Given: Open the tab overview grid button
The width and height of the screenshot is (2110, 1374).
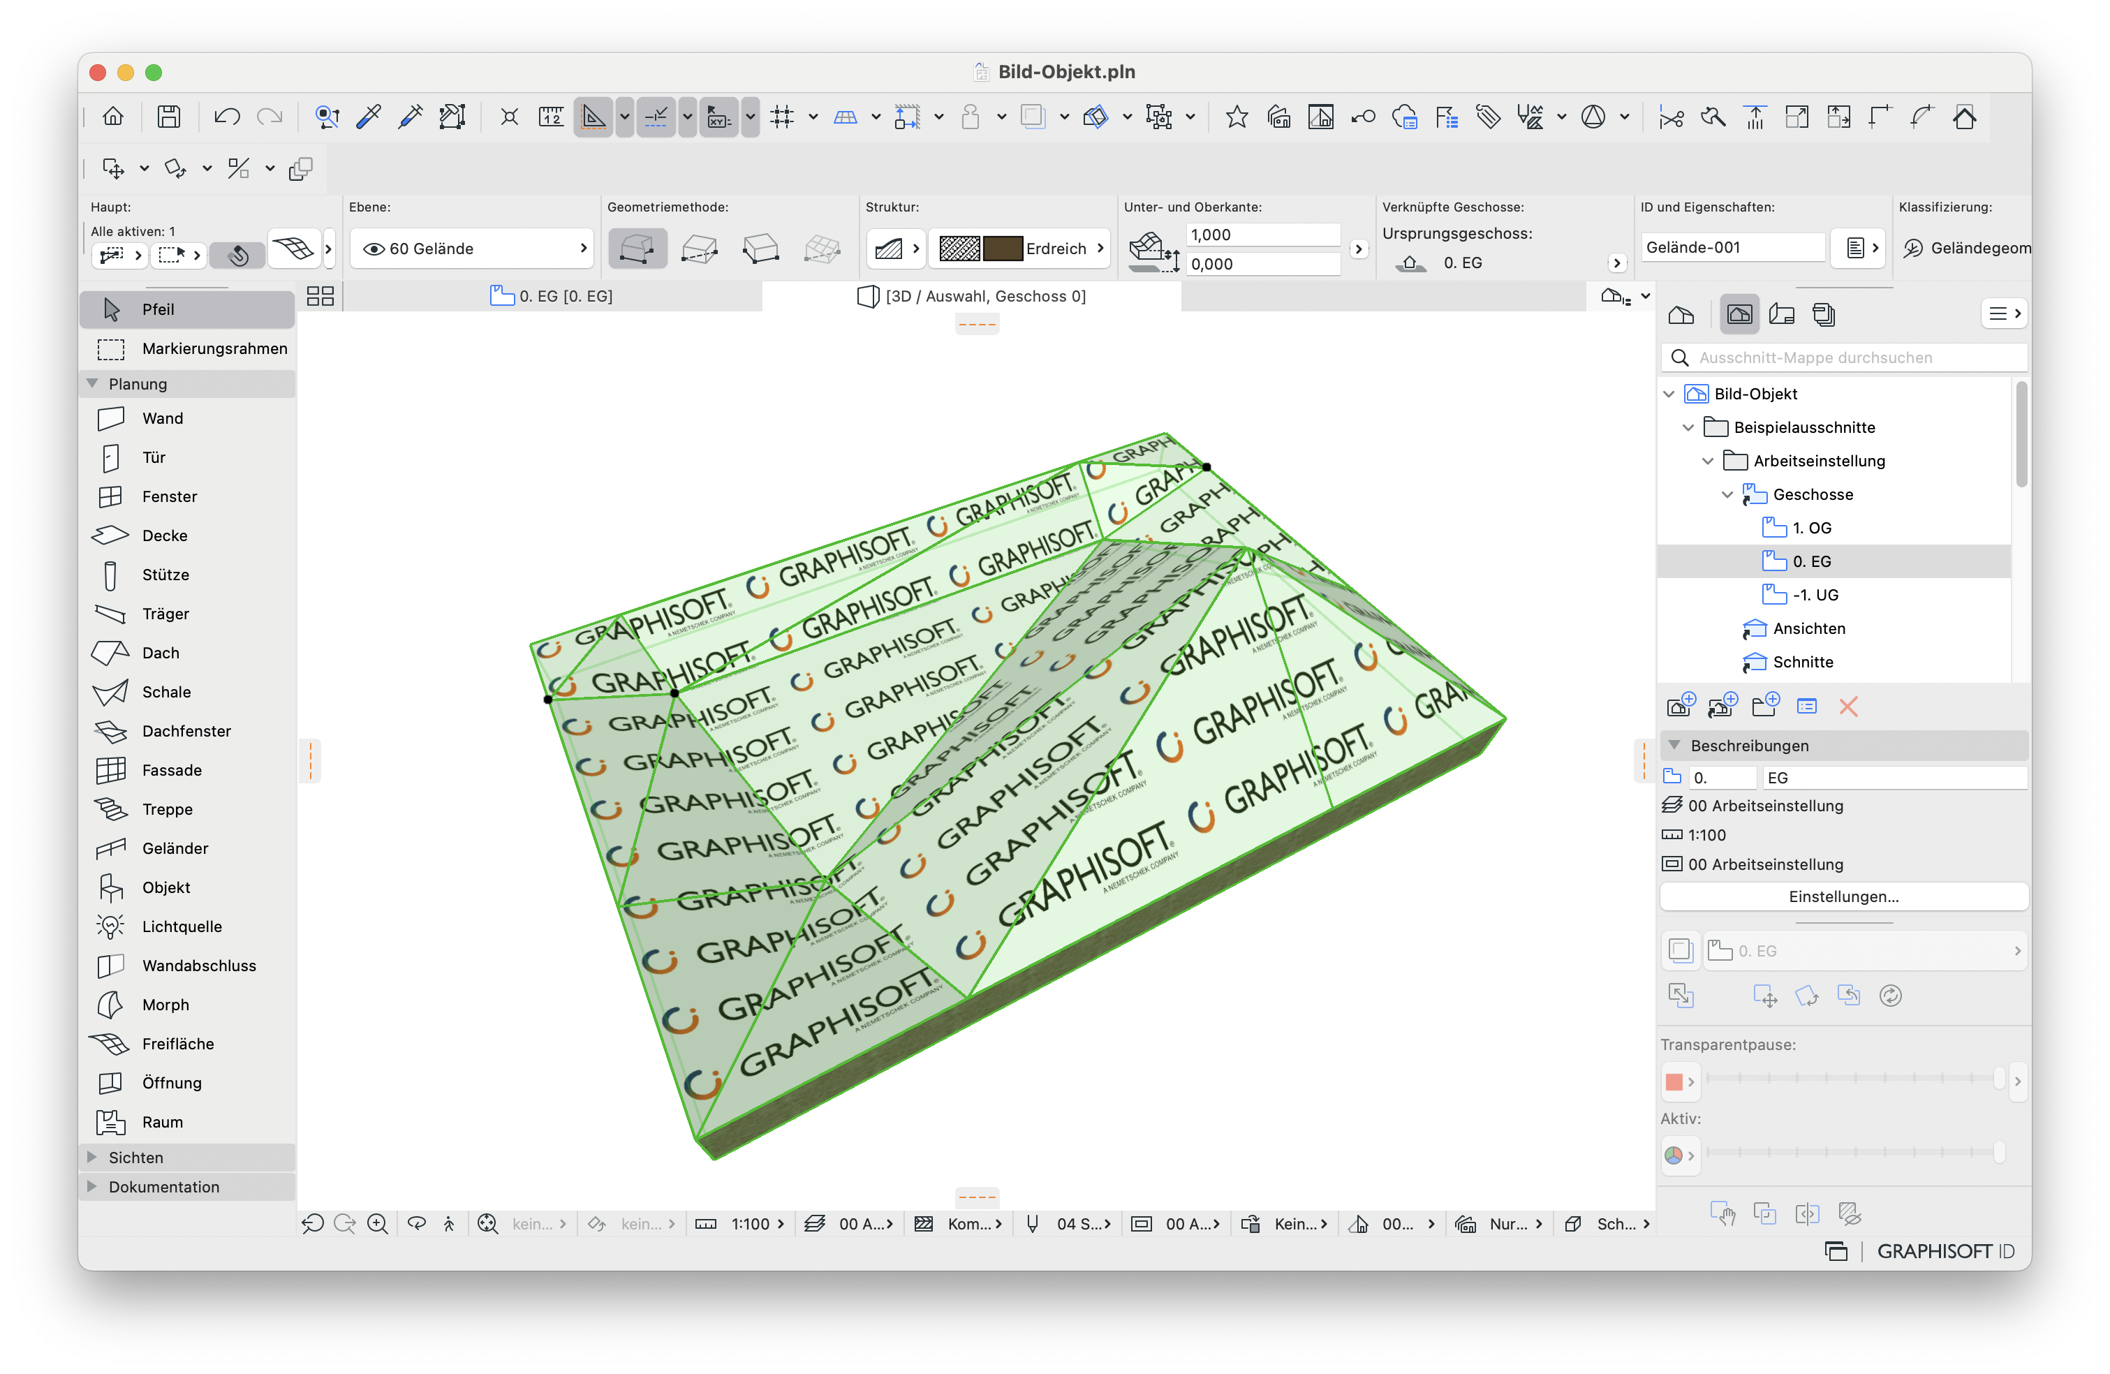Looking at the screenshot, I should (320, 296).
